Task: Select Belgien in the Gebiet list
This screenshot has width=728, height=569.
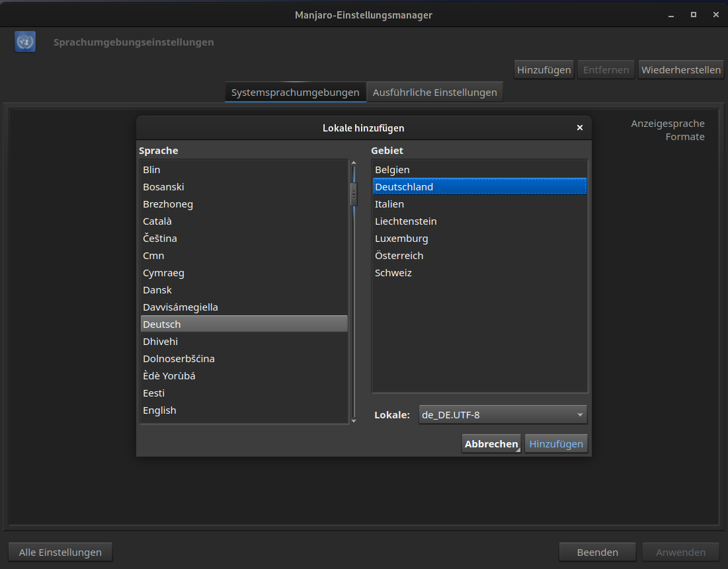Action: click(x=479, y=170)
